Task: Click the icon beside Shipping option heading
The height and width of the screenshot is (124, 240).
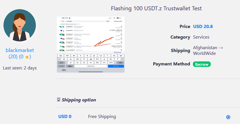Action: pos(59,100)
